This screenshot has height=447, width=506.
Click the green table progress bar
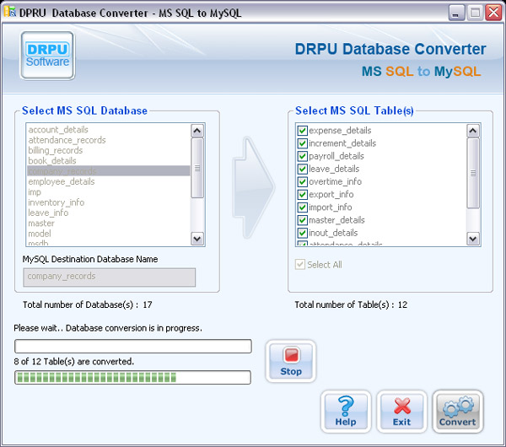coord(132,377)
